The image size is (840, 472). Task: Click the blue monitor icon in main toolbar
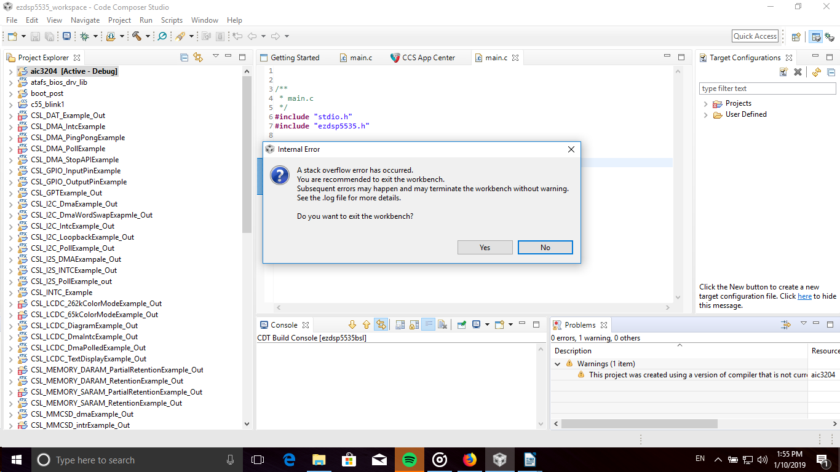point(66,36)
